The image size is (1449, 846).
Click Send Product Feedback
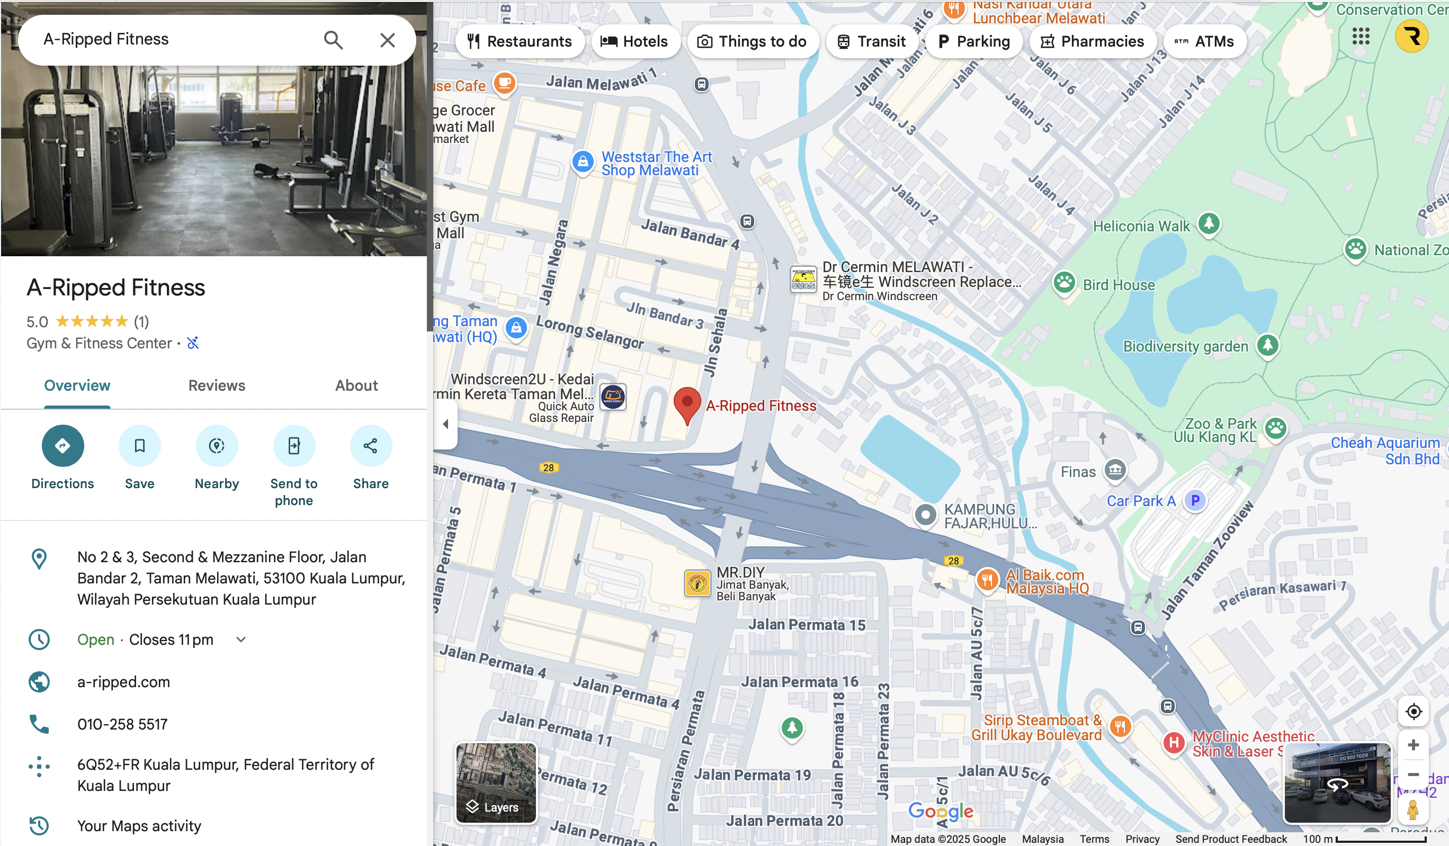[x=1231, y=839]
